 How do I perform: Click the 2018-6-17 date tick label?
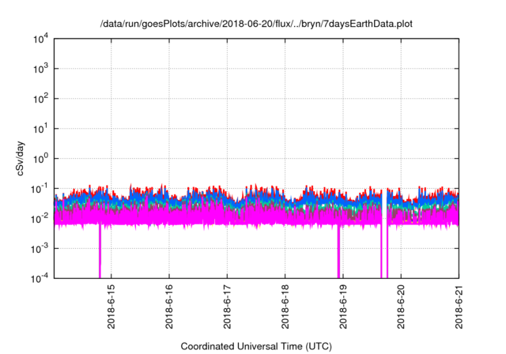pyautogui.click(x=227, y=307)
